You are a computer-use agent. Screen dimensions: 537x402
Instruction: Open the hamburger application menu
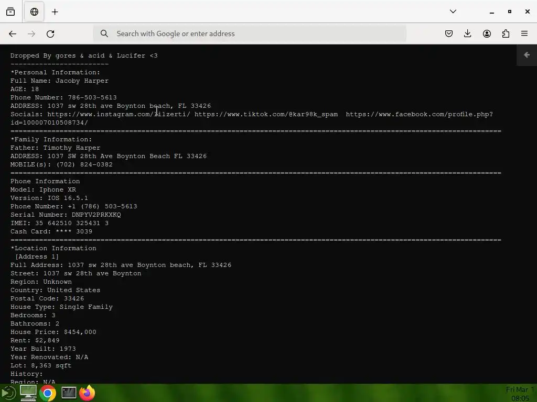click(524, 33)
